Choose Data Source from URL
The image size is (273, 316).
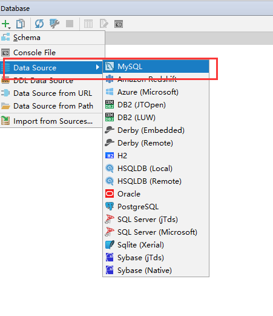[51, 93]
